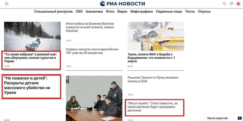Select the СВО menu item
The height and width of the screenshot is (121, 243).
(79, 11)
